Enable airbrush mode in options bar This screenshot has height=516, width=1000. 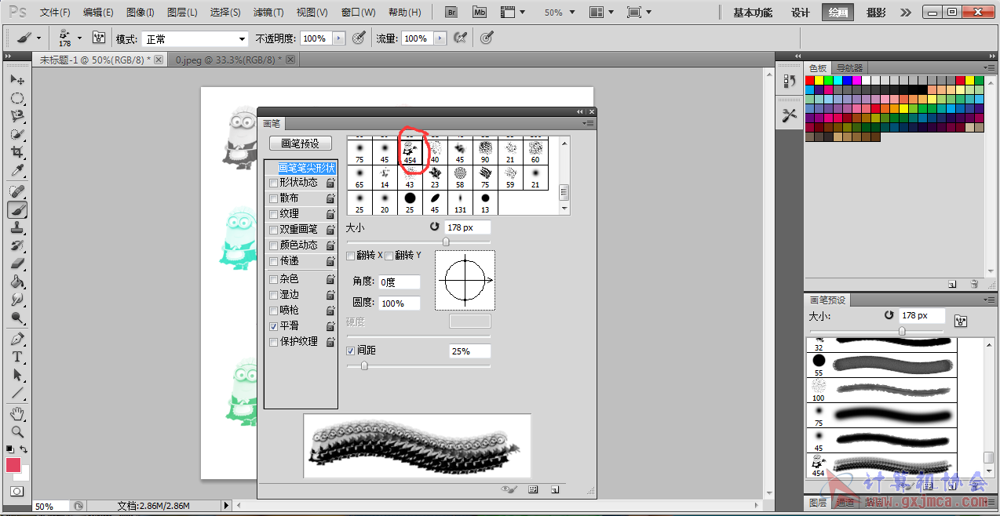[x=461, y=38]
